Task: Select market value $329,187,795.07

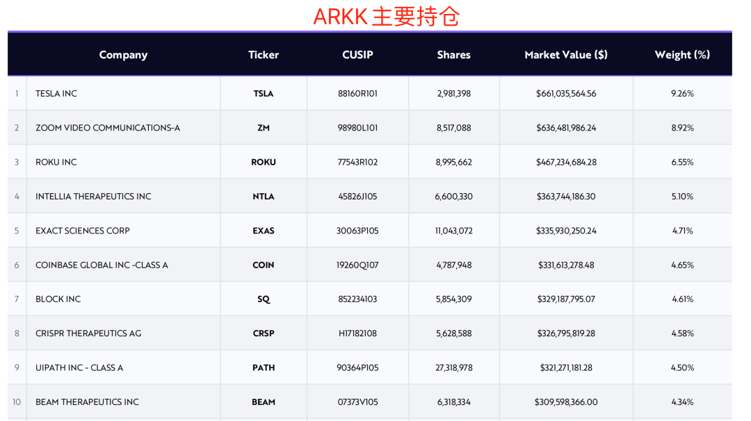Action: click(566, 299)
